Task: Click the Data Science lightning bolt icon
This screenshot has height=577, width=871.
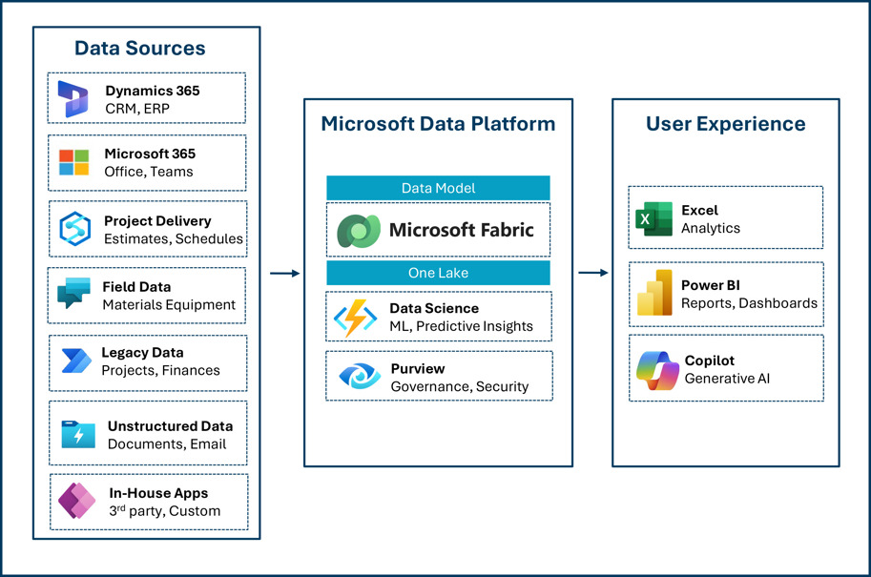Action: (x=355, y=317)
